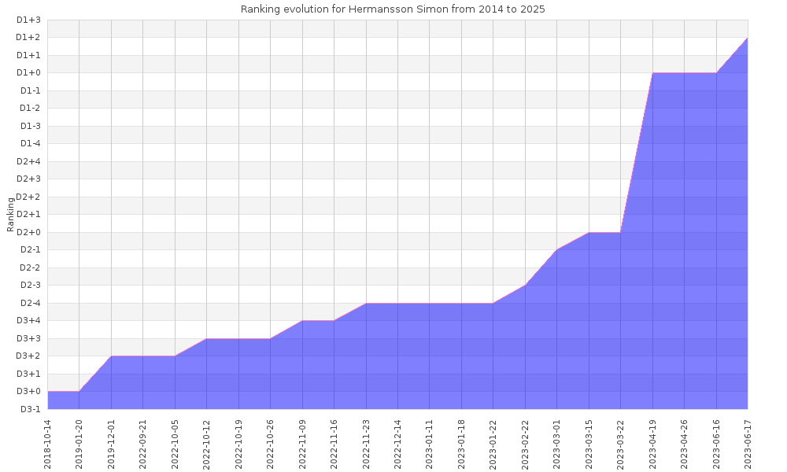Click the 'Ranking' y-axis label
This screenshot has height=472, width=787.
10,215
